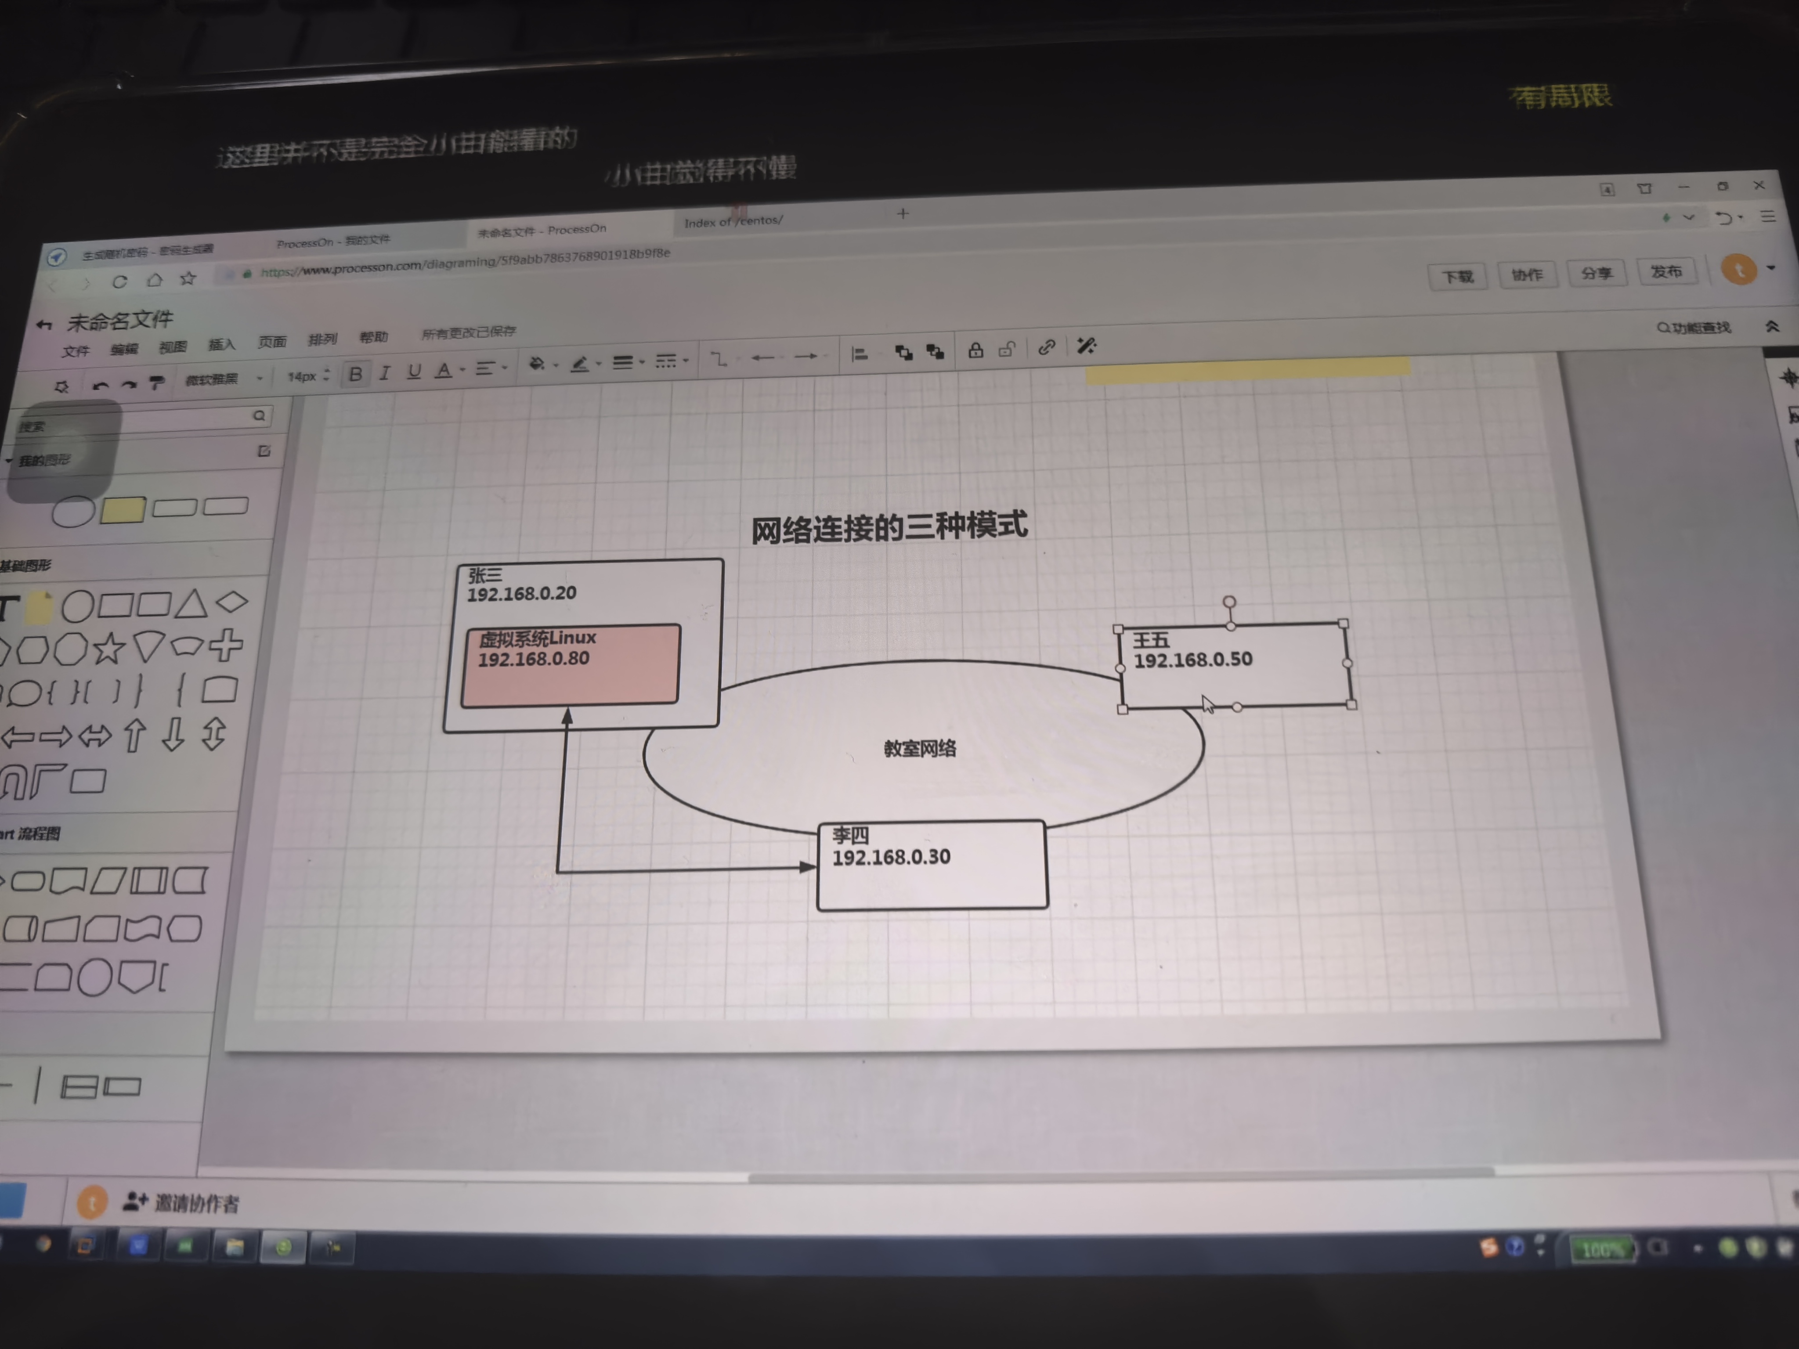
Task: Toggle bold text formatting
Action: [x=355, y=374]
